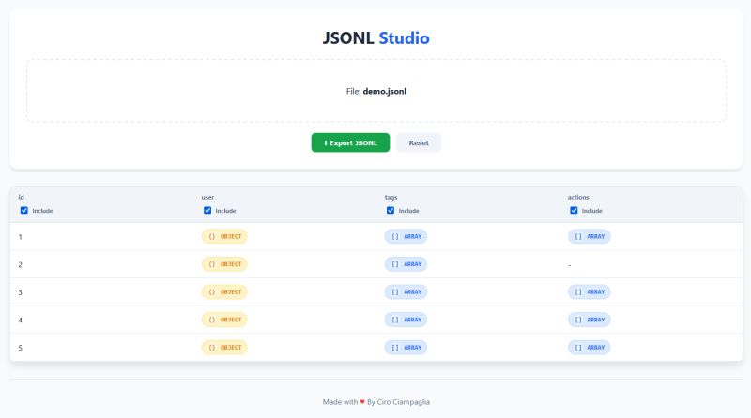The width and height of the screenshot is (751, 418).
Task: Open the actions ARRAY badge in row 1
Action: 590,236
